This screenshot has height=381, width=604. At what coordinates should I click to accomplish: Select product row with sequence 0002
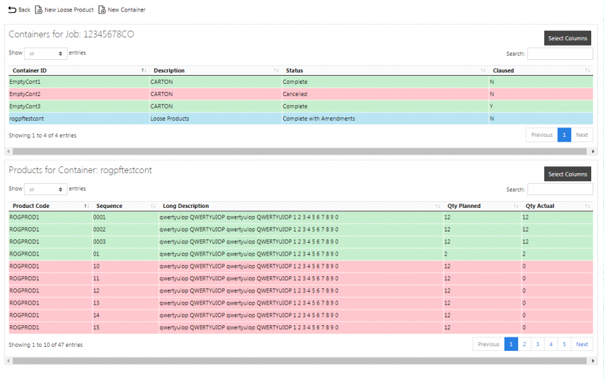pyautogui.click(x=301, y=229)
